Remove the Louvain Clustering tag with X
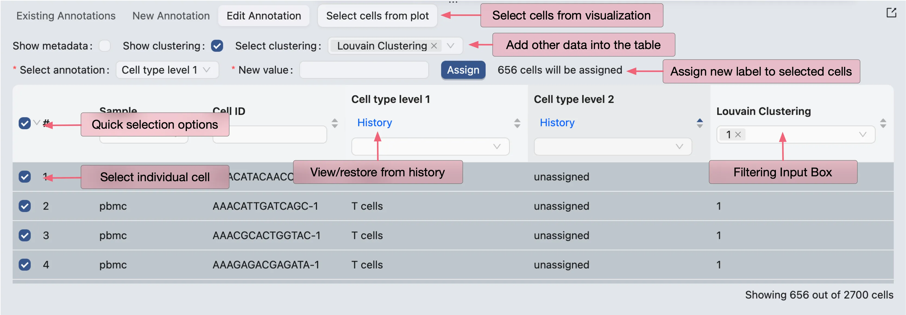This screenshot has width=906, height=315. click(x=434, y=46)
